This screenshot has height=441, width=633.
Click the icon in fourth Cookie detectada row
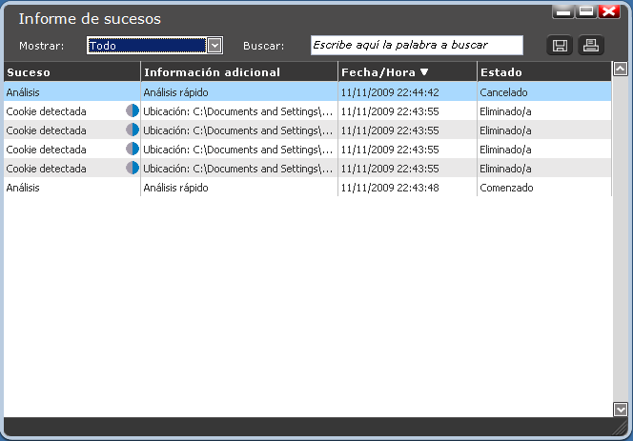click(x=133, y=169)
